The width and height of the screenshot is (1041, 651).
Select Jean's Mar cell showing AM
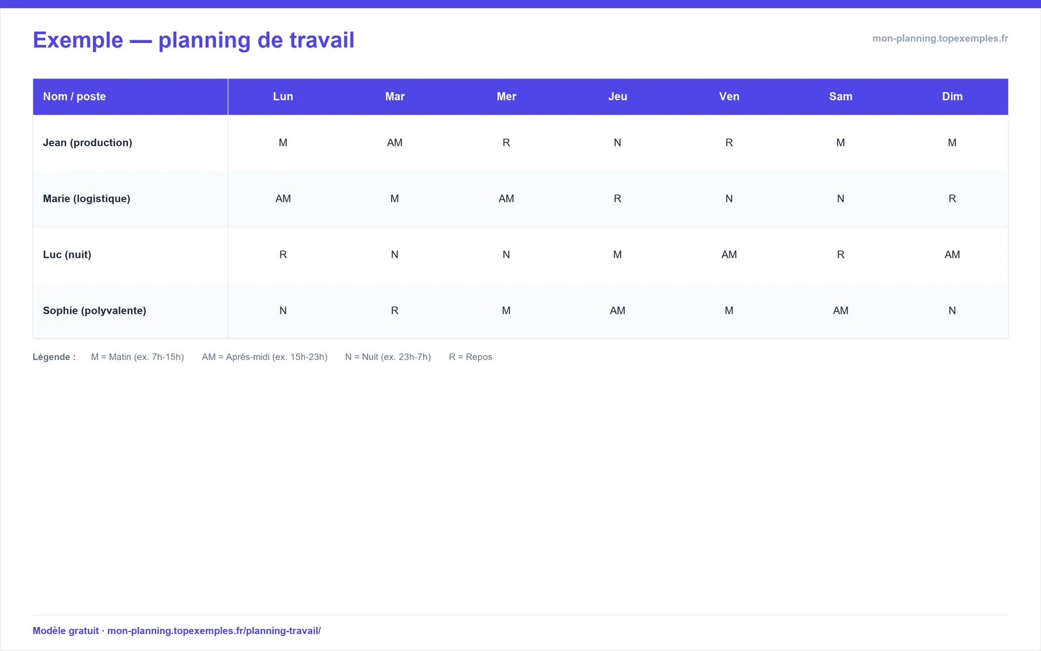[395, 143]
